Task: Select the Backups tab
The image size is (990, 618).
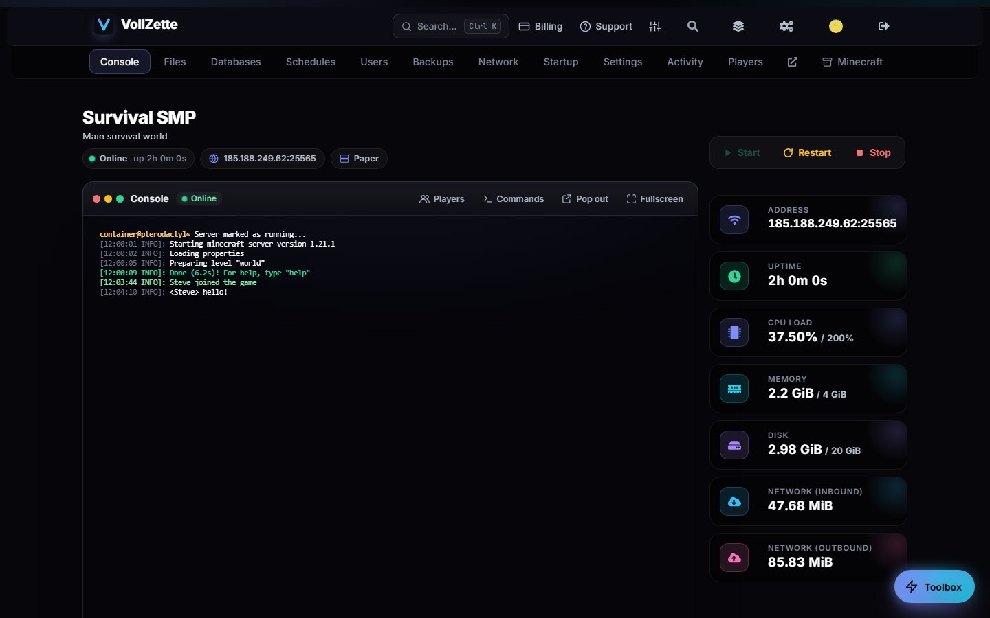Action: coord(433,62)
